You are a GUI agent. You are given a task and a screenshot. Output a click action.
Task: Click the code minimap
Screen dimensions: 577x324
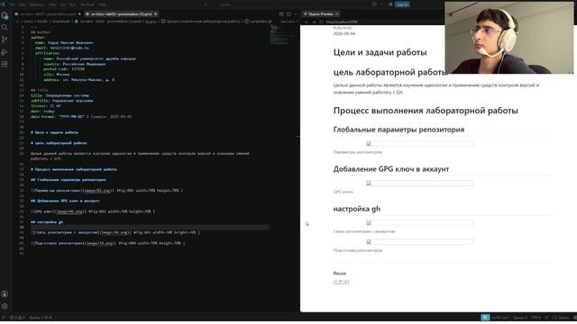pos(282,36)
